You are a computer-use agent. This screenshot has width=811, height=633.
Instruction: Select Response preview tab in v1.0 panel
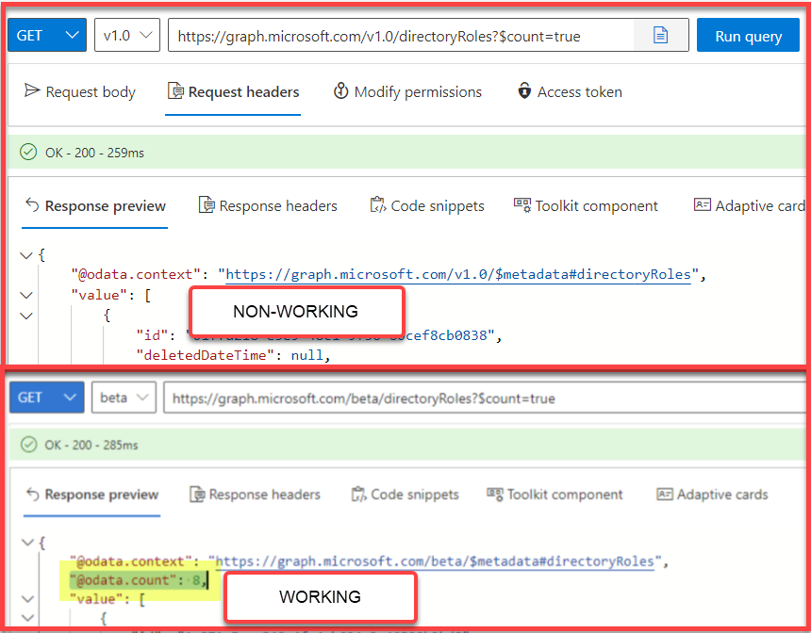(x=95, y=206)
